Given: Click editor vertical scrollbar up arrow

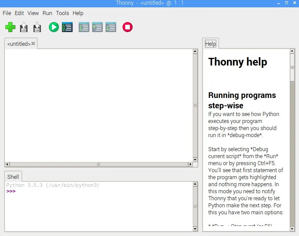Looking at the screenshot, I should [x=195, y=51].
